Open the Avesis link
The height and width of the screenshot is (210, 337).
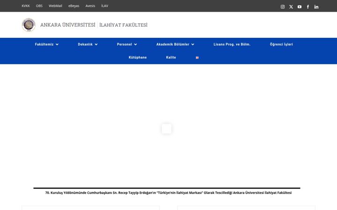pos(90,6)
